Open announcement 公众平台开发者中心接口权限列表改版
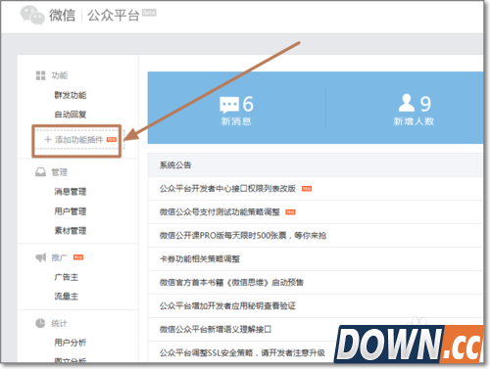490x369 pixels. (227, 189)
